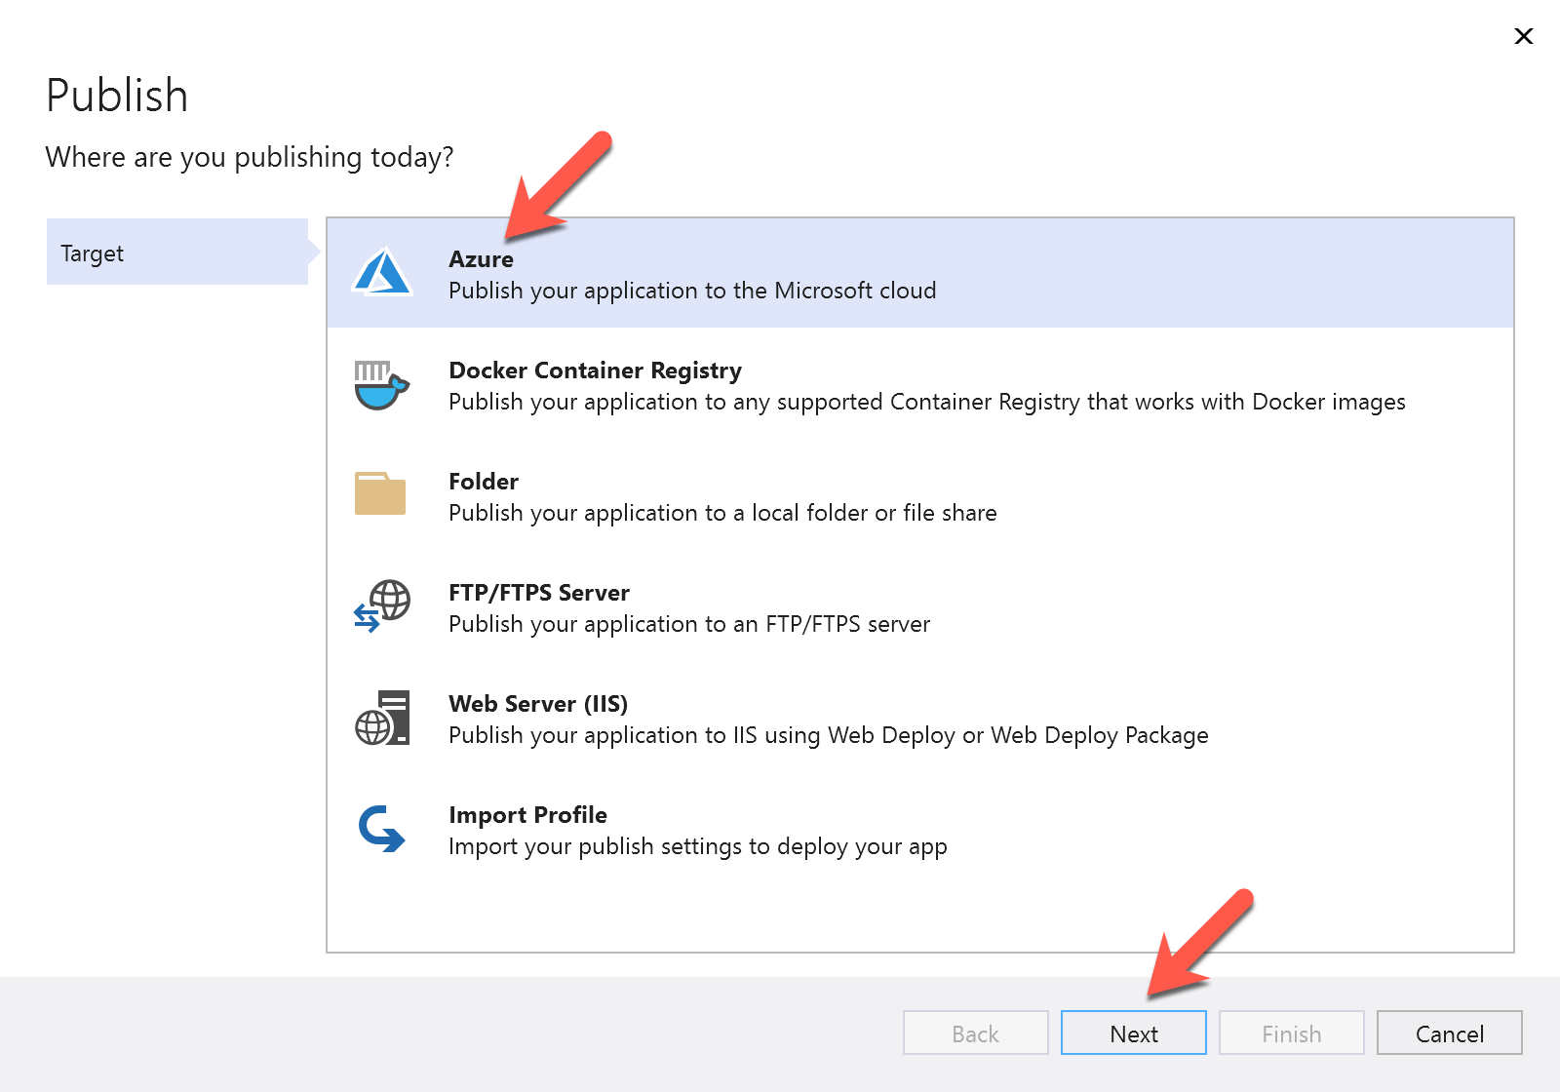Viewport: 1560px width, 1092px height.
Task: Click the tan Folder icon
Action: [380, 494]
